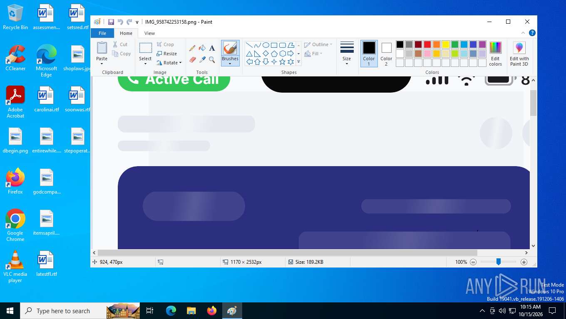Open Edit colors dialog
566x319 pixels.
495,54
